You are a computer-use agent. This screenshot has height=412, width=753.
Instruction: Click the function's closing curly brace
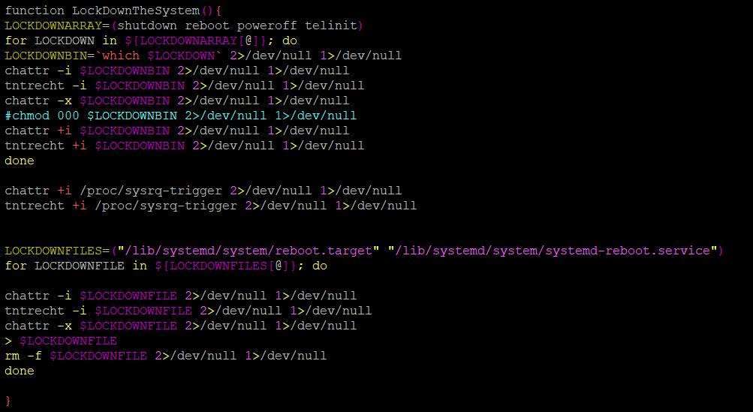click(x=8, y=401)
